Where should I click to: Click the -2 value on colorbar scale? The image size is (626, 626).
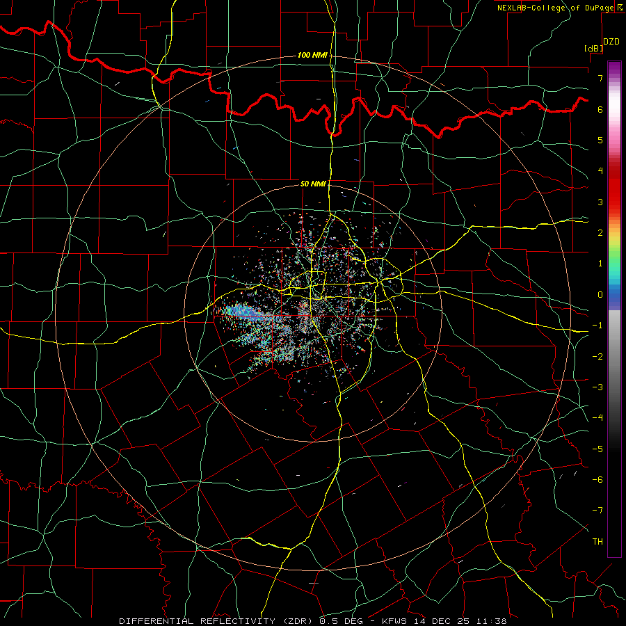click(597, 357)
